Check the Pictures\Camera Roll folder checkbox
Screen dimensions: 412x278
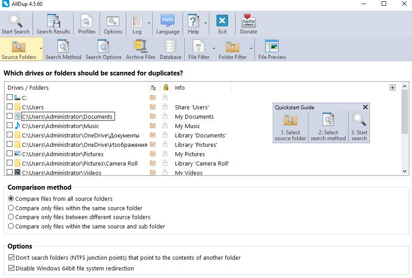9,162
